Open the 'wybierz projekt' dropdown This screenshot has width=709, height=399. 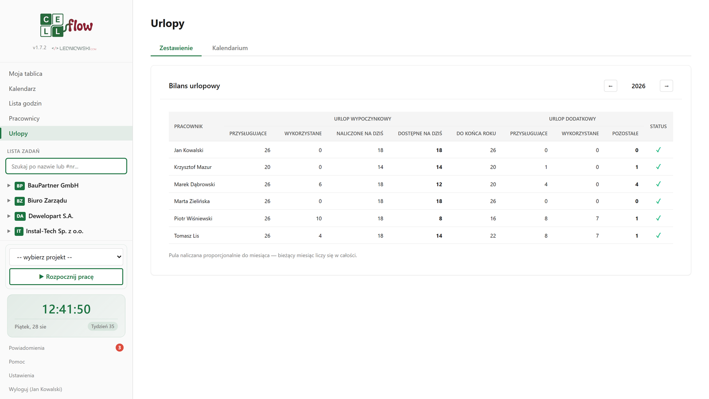coord(66,257)
